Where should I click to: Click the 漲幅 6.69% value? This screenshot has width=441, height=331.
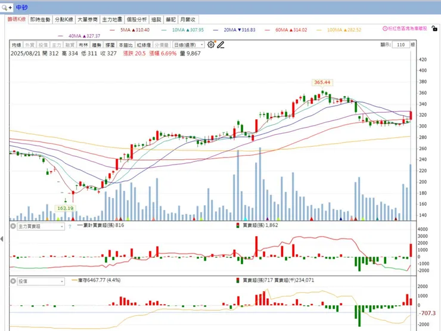pyautogui.click(x=163, y=54)
